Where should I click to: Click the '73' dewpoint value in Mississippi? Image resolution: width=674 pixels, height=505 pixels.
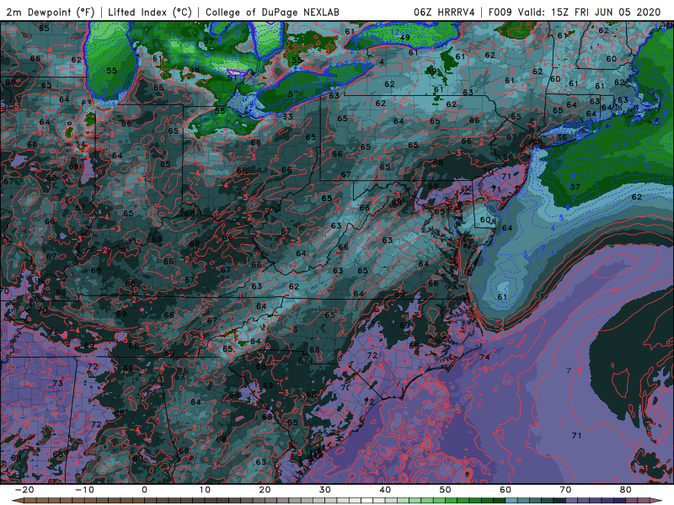(x=57, y=383)
